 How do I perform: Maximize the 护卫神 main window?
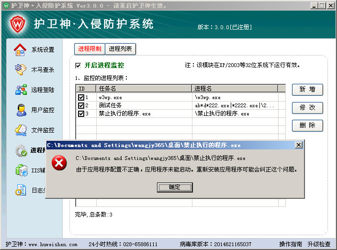[322, 6]
